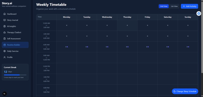Select the Monday column header

66,17
